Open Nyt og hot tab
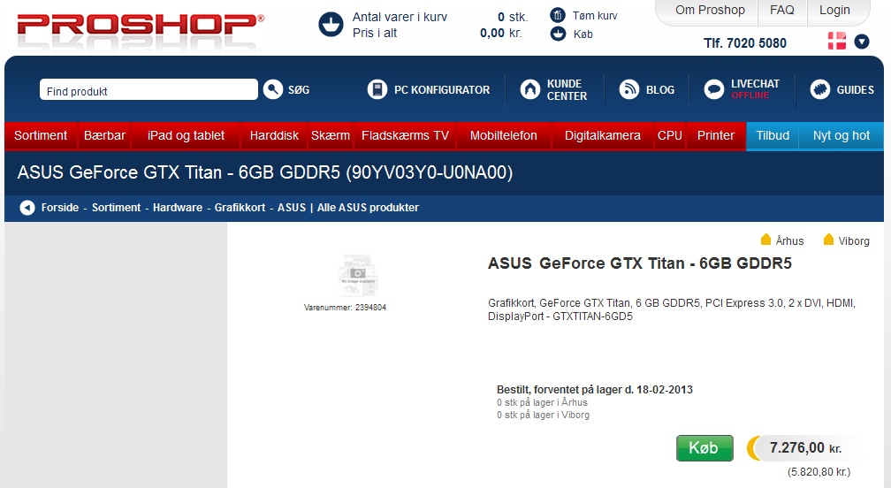Screen dimensions: 891x488 click(841, 135)
